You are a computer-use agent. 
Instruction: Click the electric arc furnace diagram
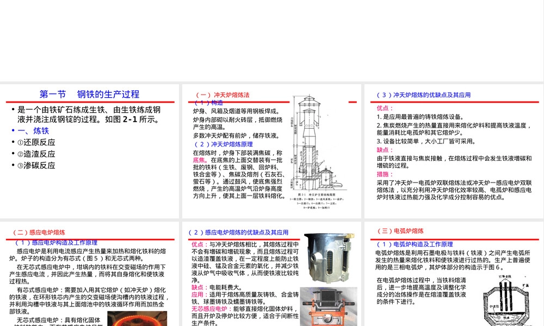coord(507,300)
